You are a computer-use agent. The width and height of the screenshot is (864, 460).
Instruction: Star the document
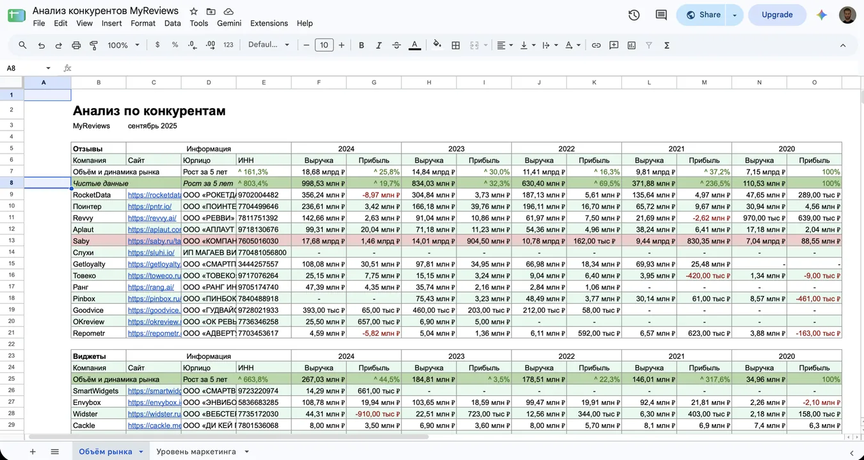pyautogui.click(x=194, y=12)
